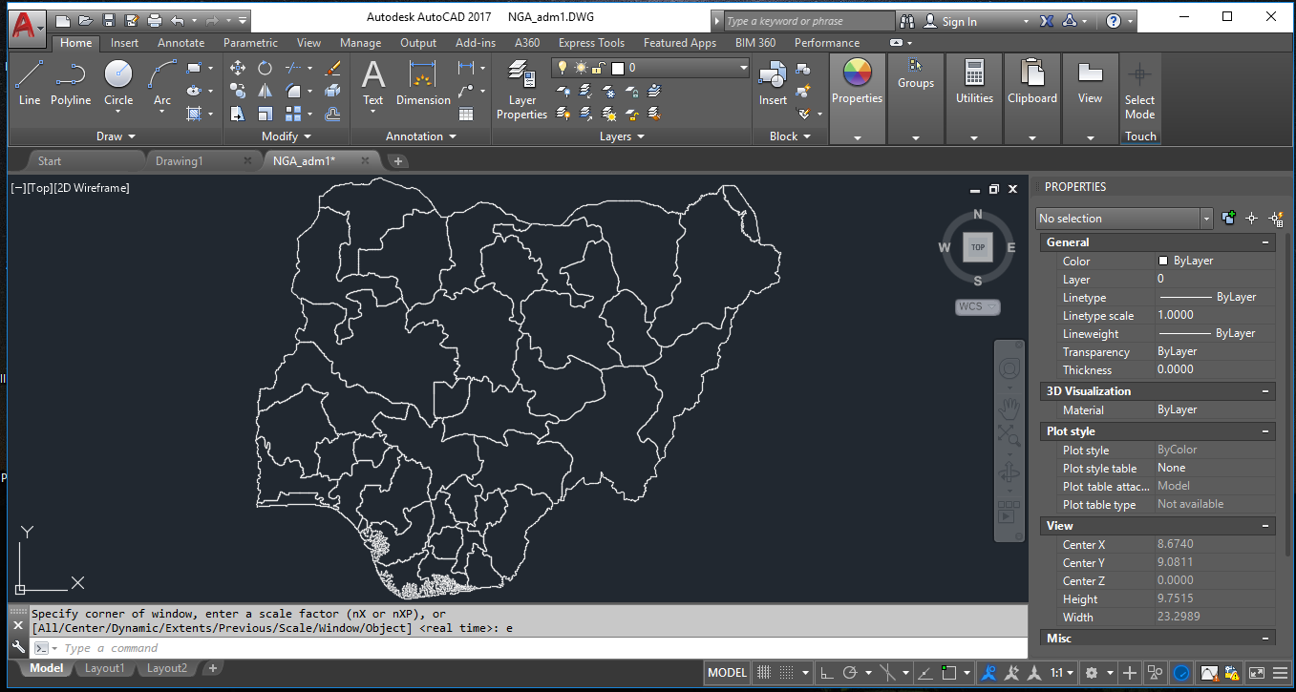Click in the command line input field
The height and width of the screenshot is (692, 1296).
coord(191,647)
